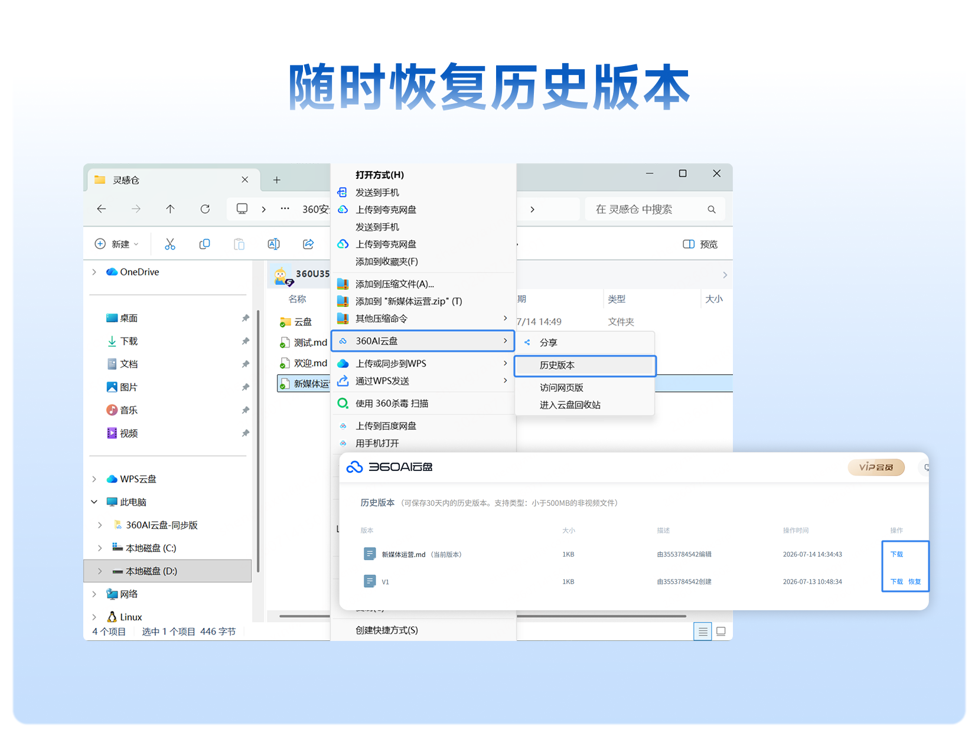This screenshot has height=733, width=978.
Task: Click 恢复 link for version V1
Action: pos(915,582)
